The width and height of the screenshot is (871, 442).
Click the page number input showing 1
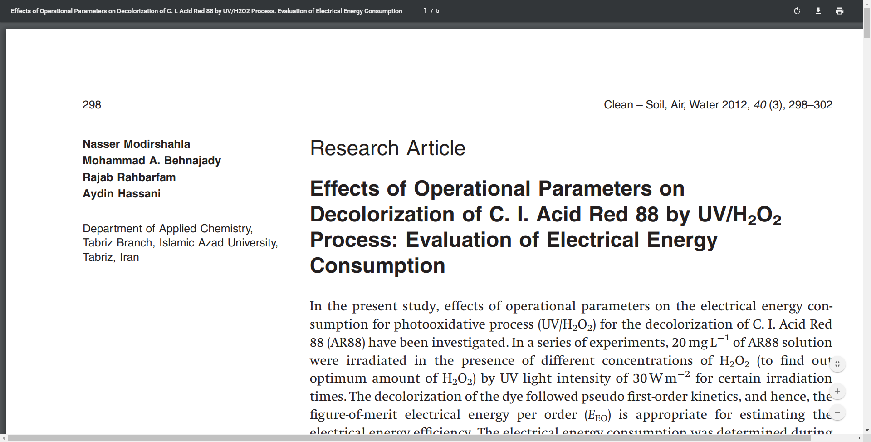click(425, 10)
